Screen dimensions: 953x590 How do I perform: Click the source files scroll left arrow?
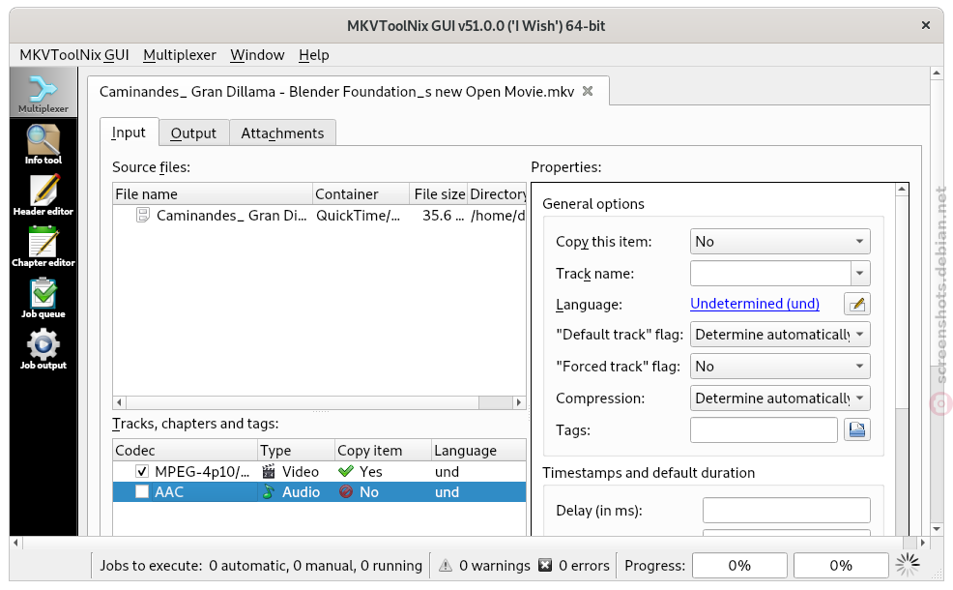120,402
